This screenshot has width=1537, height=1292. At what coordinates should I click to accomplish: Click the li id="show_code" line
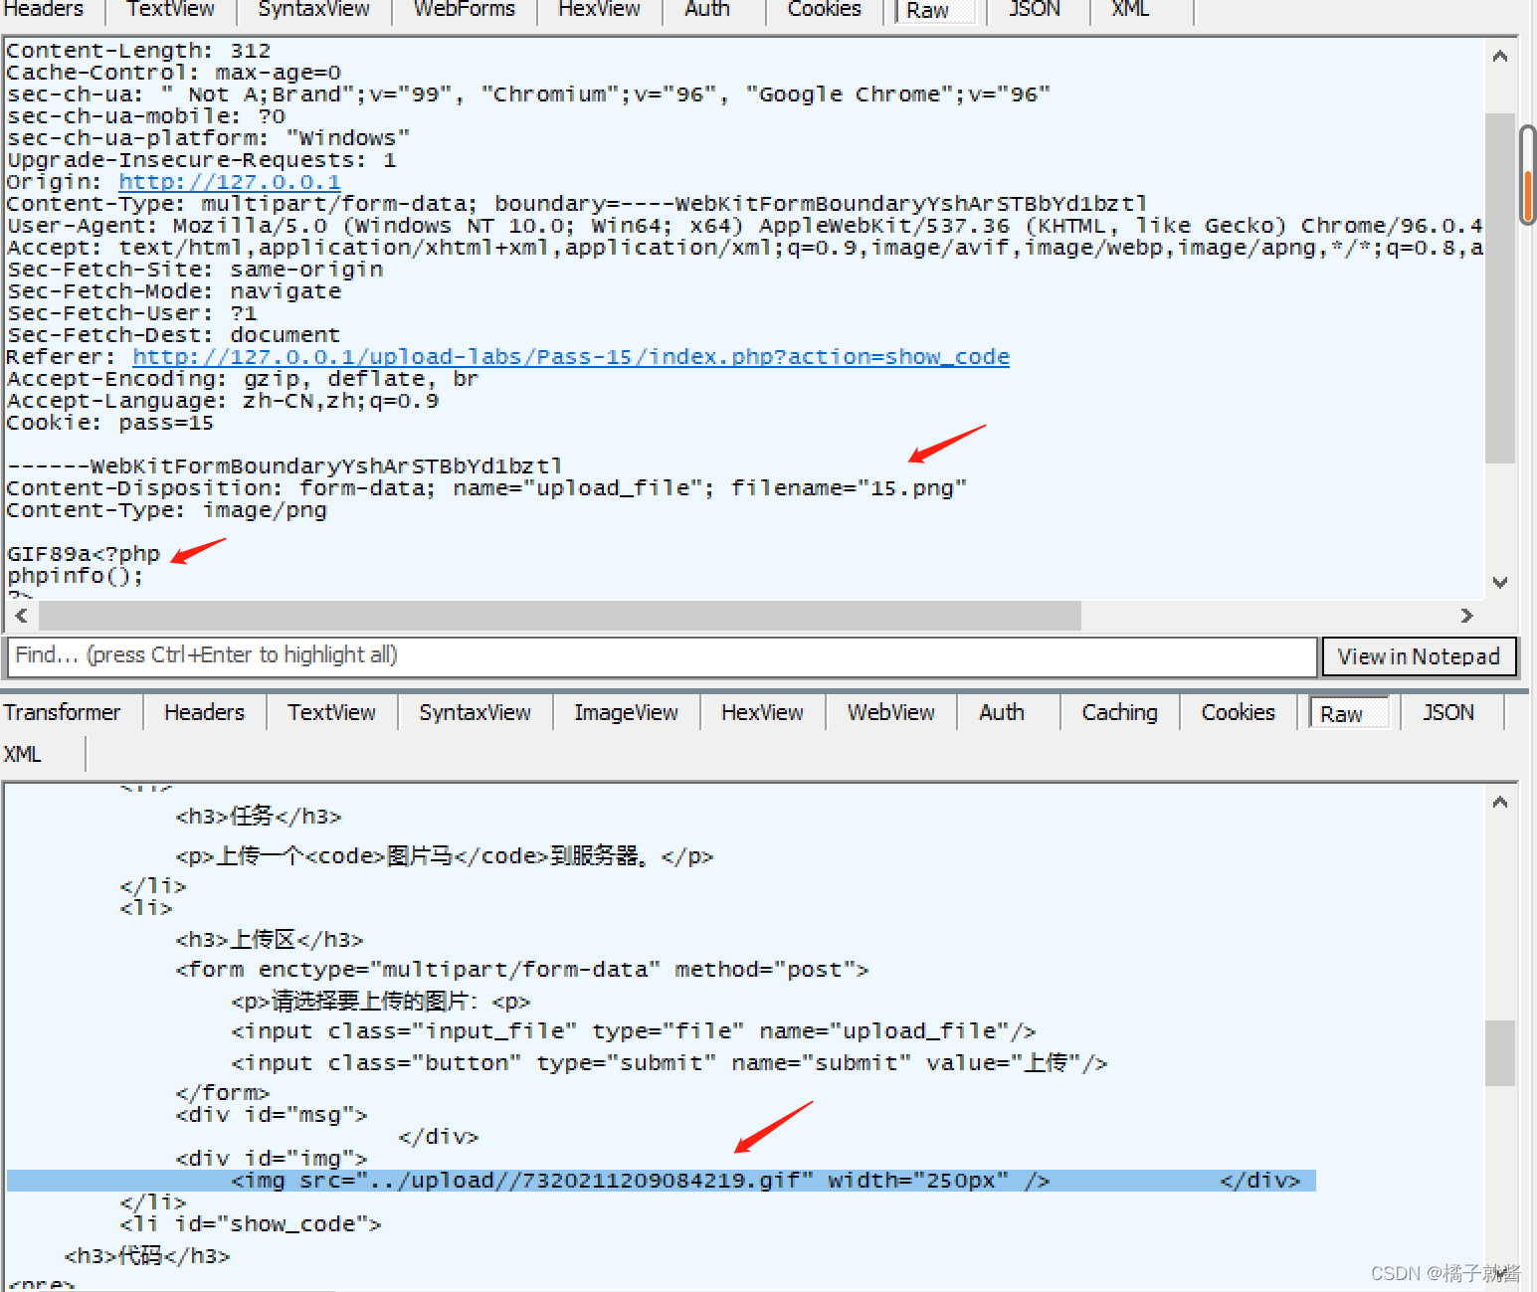click(251, 1224)
